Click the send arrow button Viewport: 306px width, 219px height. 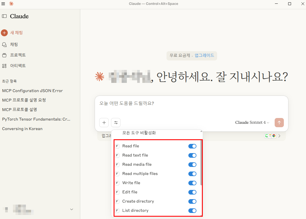(x=279, y=123)
